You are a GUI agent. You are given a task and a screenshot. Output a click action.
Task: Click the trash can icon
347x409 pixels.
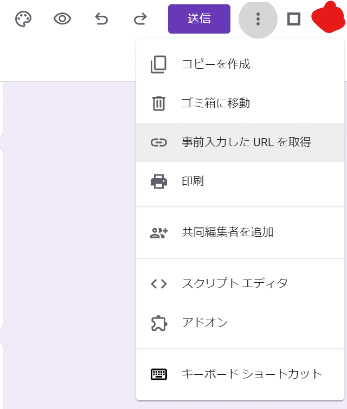[x=159, y=103]
